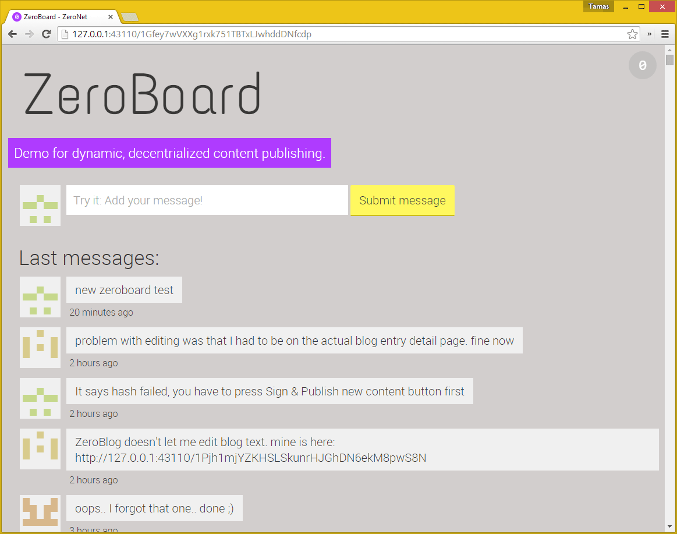Close the ZeroBoard - ZeroNet tab

pyautogui.click(x=111, y=17)
